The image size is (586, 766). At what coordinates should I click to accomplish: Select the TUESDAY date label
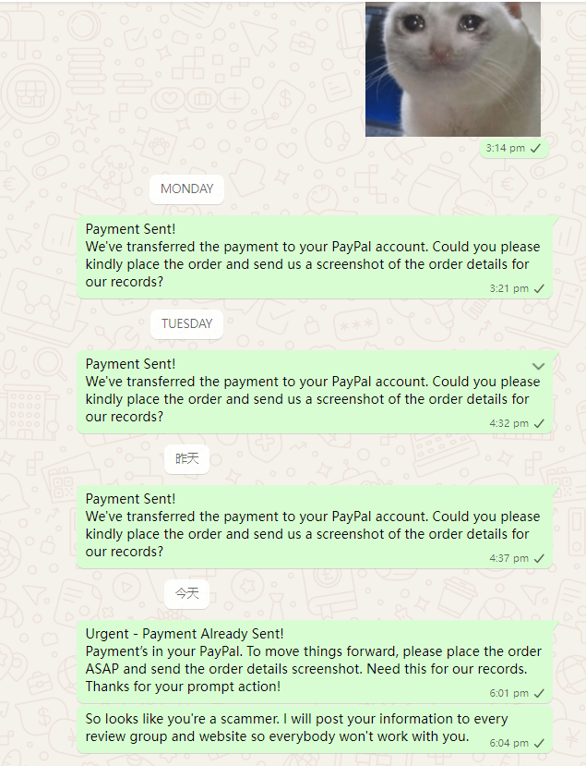coord(187,324)
